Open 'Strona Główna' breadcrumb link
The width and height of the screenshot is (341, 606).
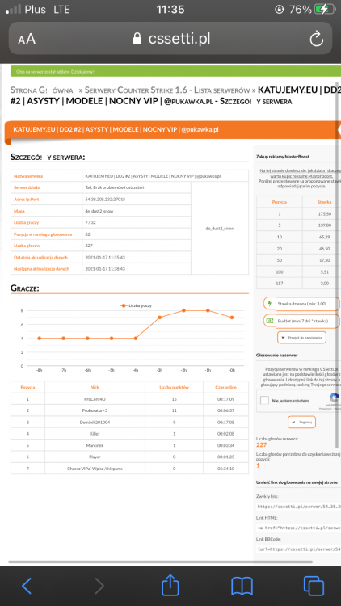click(x=42, y=90)
